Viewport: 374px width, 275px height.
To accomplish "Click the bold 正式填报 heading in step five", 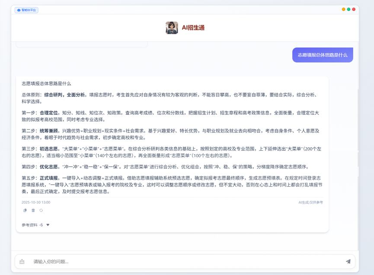I will click(49, 178).
